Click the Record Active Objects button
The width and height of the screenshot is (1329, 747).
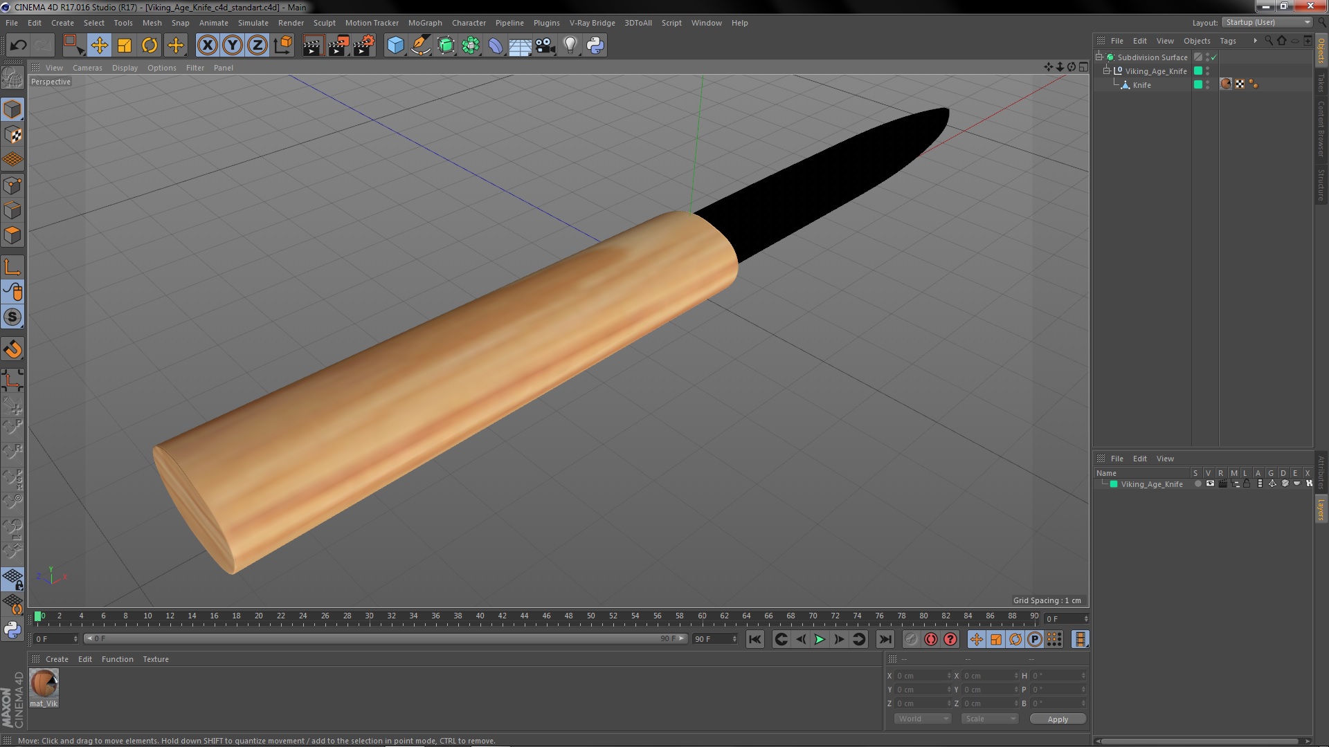coord(911,639)
